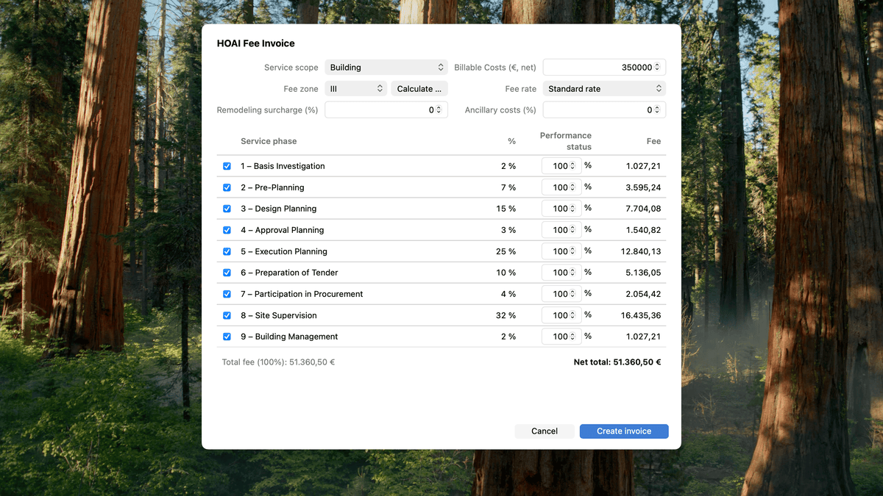Click the fee value 2.054,42
This screenshot has width=883, height=496.
[643, 294]
